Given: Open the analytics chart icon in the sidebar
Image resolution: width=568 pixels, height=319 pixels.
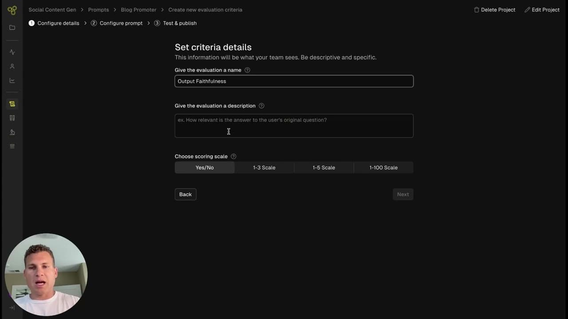Looking at the screenshot, I should click(x=12, y=80).
